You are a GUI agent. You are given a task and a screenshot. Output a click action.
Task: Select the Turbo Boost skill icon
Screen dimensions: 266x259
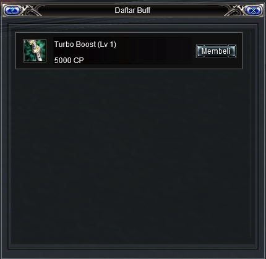pos(35,51)
